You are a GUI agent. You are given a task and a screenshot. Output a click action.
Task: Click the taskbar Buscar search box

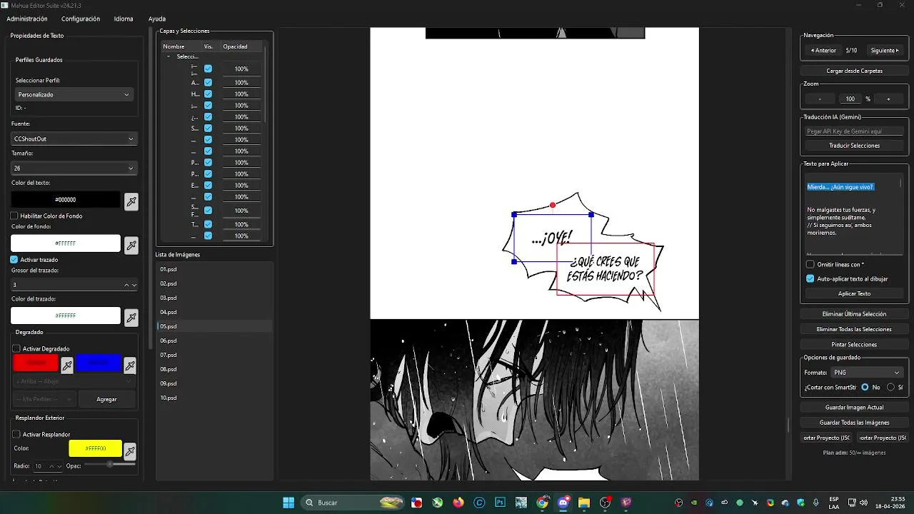coord(353,503)
